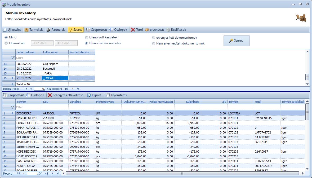Enable Ellenorzott keszletek option
The height and width of the screenshot is (178, 312).
86,37
